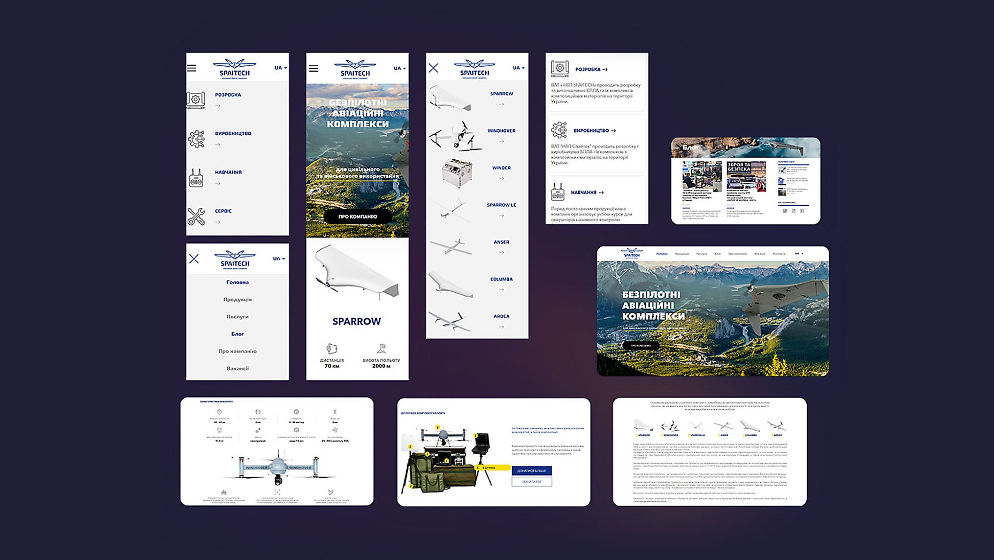Open hamburger menu above the hero banner mockup

(x=314, y=68)
